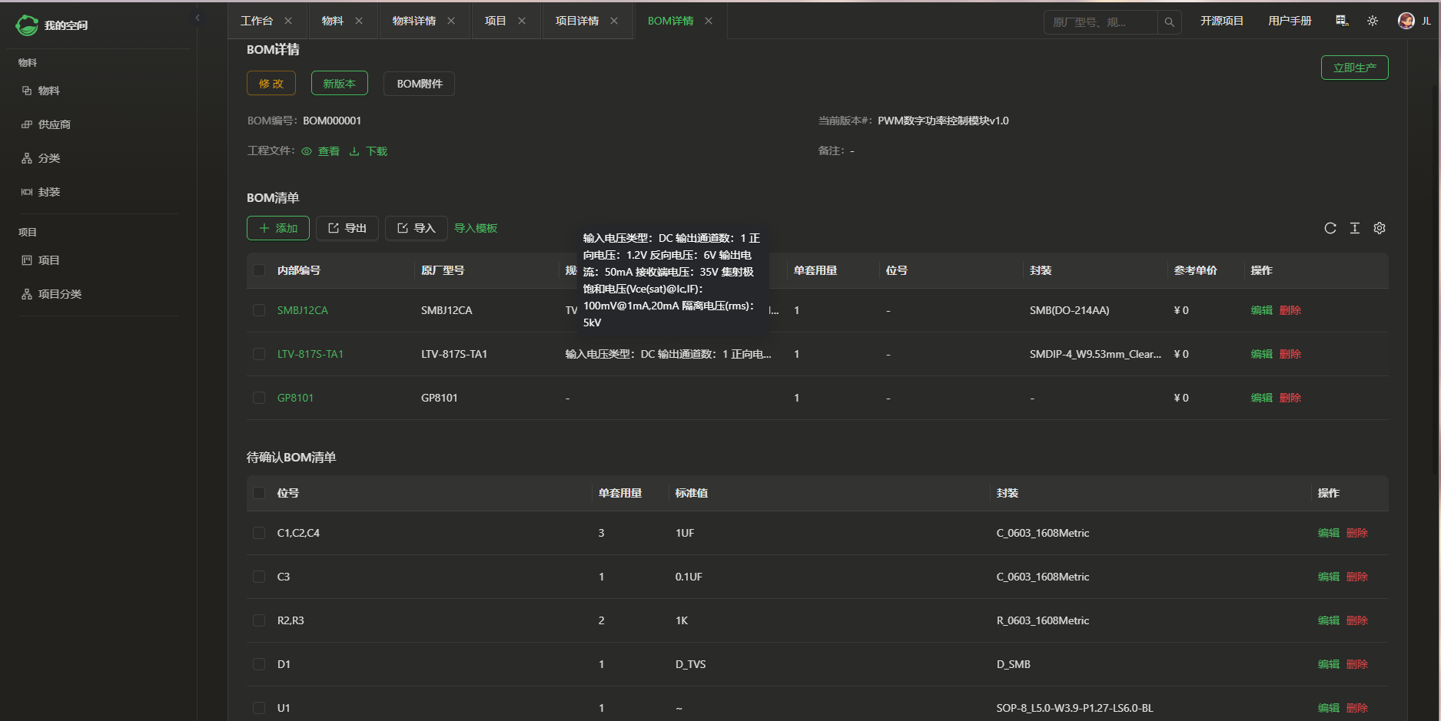Check the SMBJ12CA row checkbox

click(259, 310)
